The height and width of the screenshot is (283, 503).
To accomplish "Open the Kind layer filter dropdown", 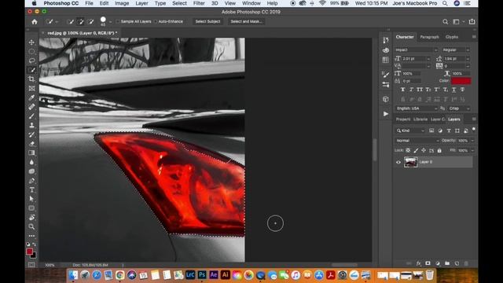I will [410, 130].
